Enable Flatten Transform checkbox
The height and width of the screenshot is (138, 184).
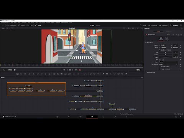tap(159, 69)
